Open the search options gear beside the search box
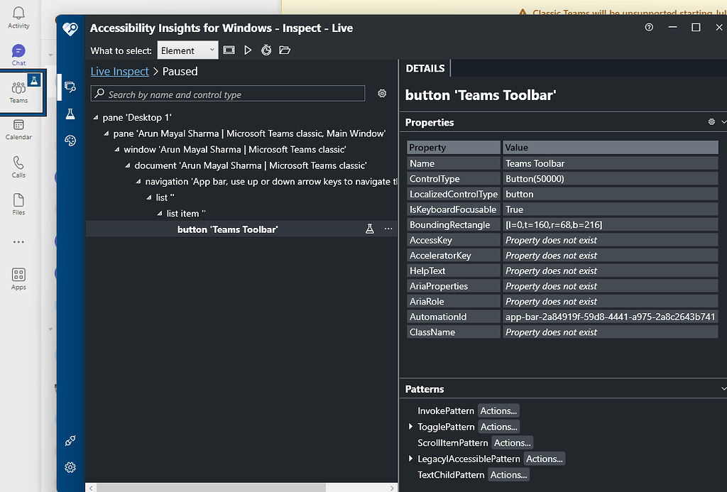This screenshot has width=727, height=492. coord(382,93)
